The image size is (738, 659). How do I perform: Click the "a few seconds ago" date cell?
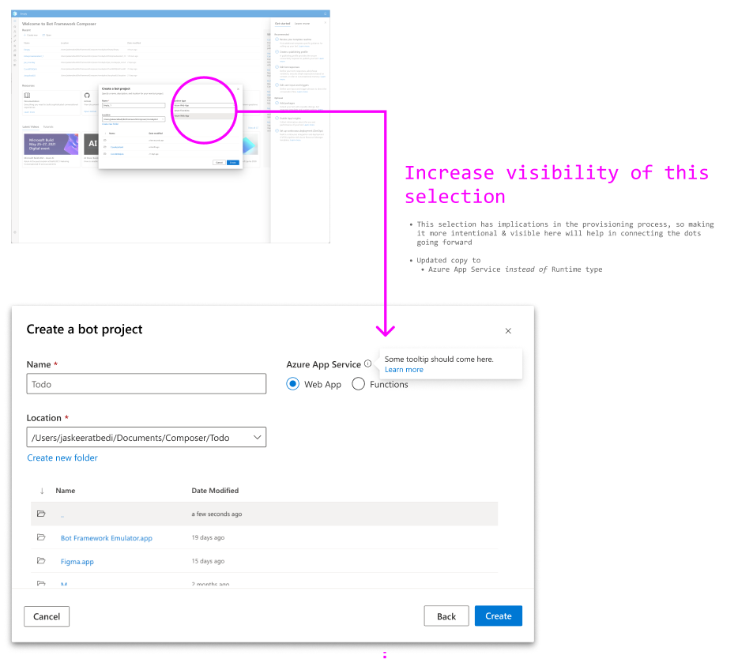217,514
